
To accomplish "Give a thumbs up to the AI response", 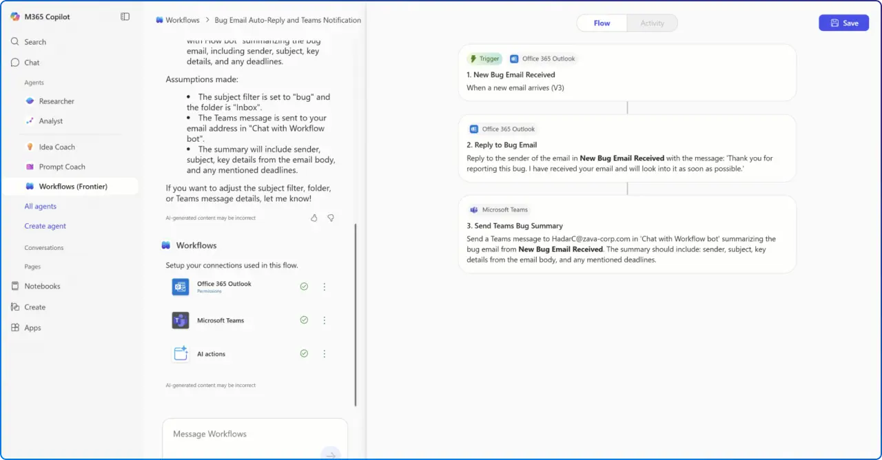I will pyautogui.click(x=314, y=217).
